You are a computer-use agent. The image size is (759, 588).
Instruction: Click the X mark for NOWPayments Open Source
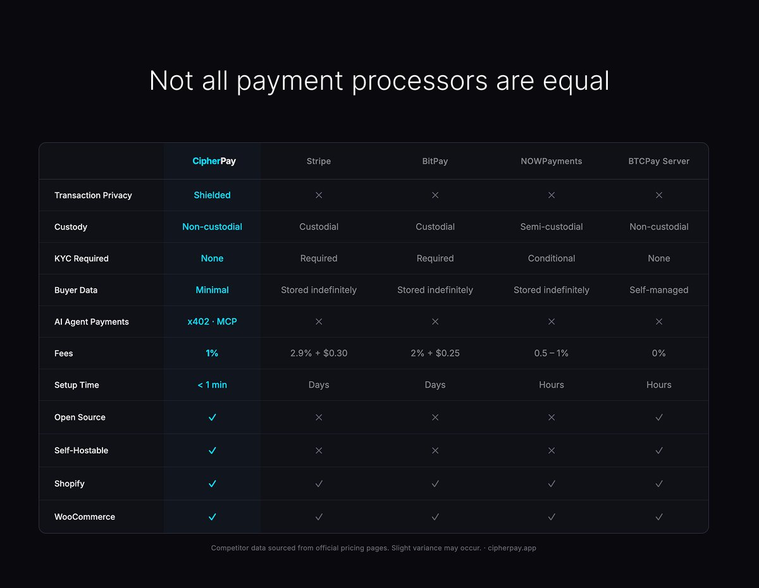click(552, 417)
